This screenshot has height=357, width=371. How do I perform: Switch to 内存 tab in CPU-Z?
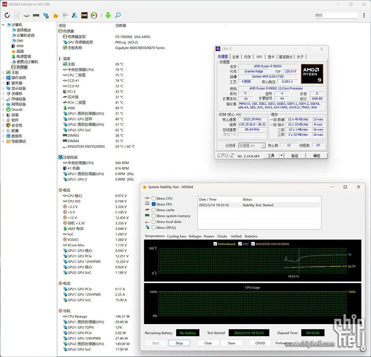click(x=247, y=57)
